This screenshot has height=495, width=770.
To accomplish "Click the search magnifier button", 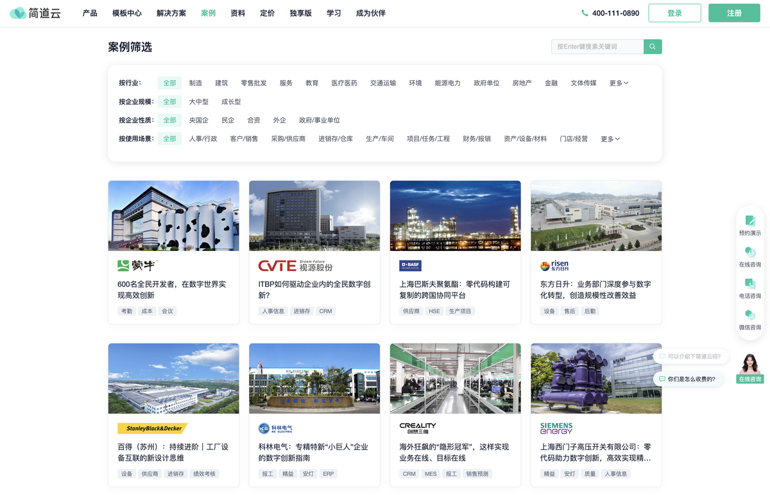I will click(653, 47).
